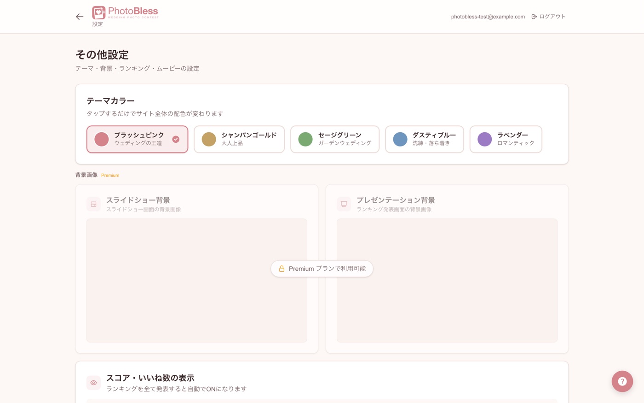Viewport: 644px width, 403px height.
Task: Click the logout door icon
Action: [534, 17]
